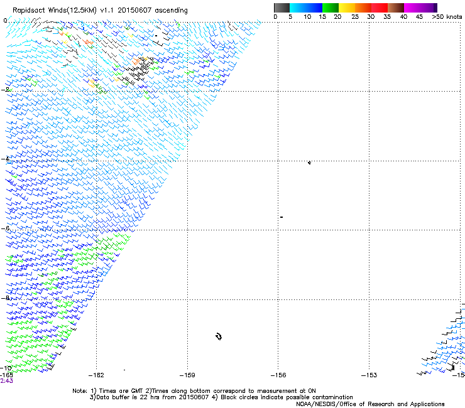Click the green 15-20 knots legend segment
Viewport: 465px width, 408px height.
331,8
